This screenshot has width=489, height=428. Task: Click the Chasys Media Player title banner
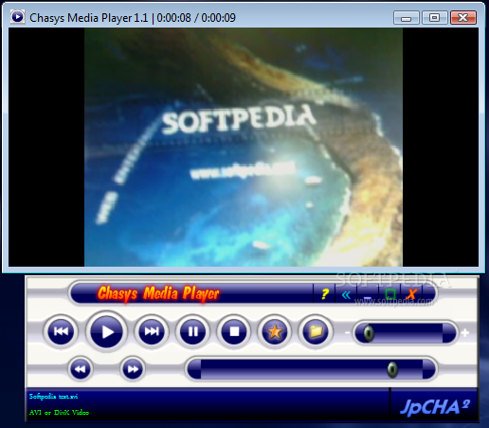(158, 294)
